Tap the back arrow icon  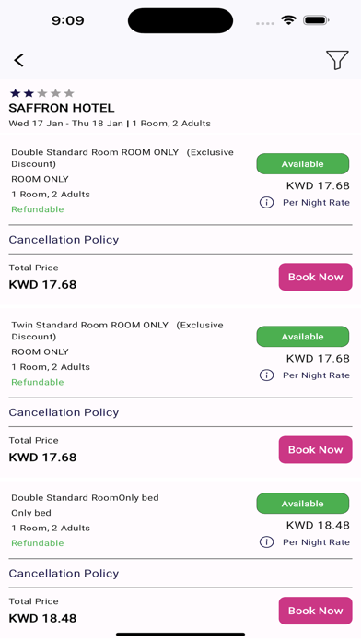point(18,60)
